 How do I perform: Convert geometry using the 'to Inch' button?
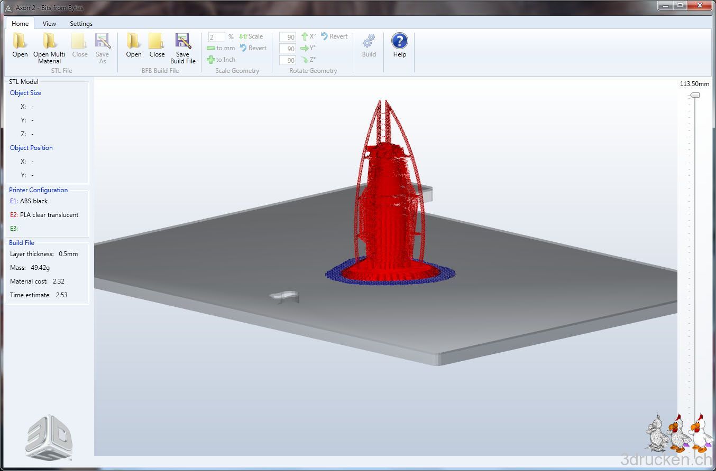(x=221, y=60)
